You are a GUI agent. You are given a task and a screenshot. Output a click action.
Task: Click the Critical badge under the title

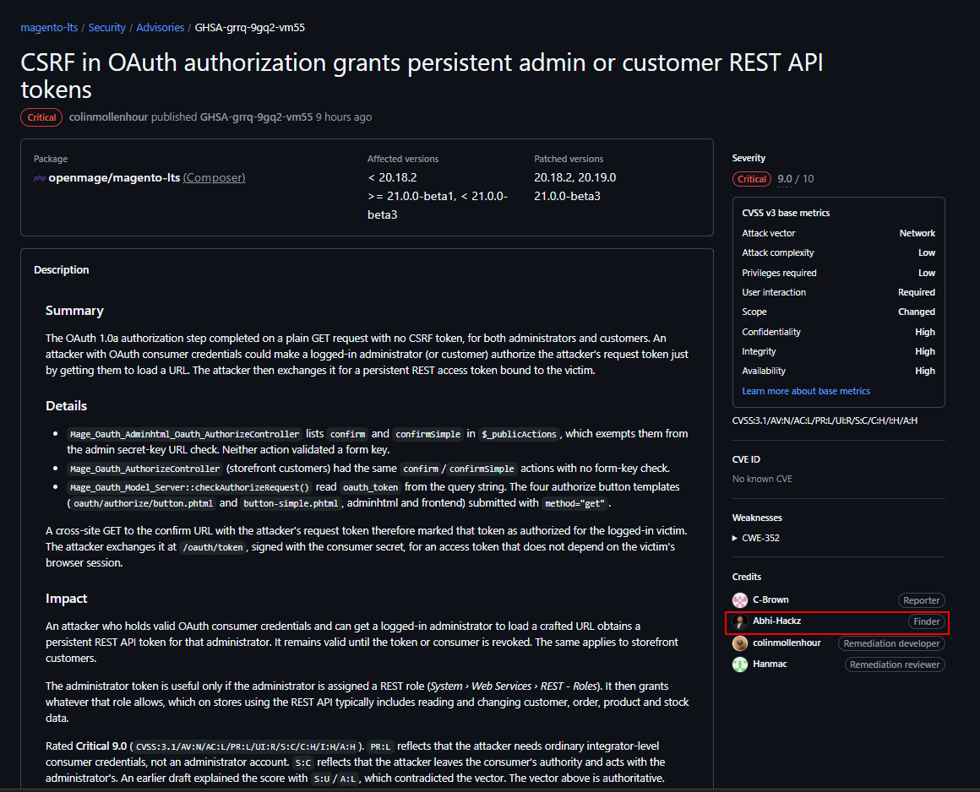[41, 117]
